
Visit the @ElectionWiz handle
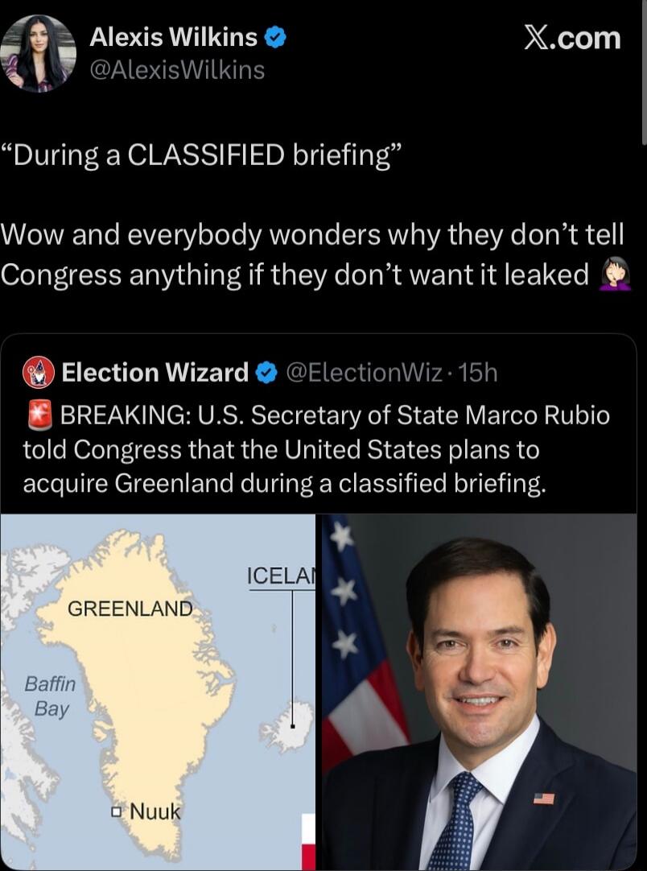[x=365, y=373]
